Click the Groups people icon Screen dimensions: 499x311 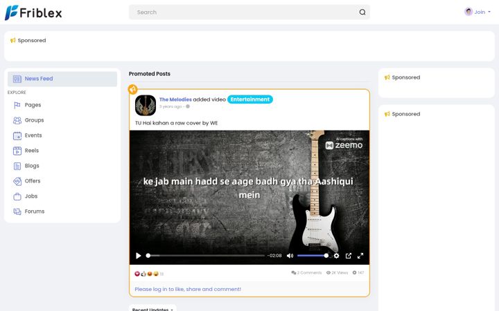[x=17, y=120]
